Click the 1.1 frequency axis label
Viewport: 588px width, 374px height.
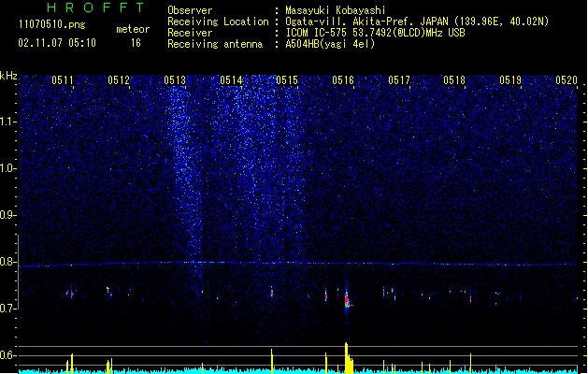(x=7, y=122)
